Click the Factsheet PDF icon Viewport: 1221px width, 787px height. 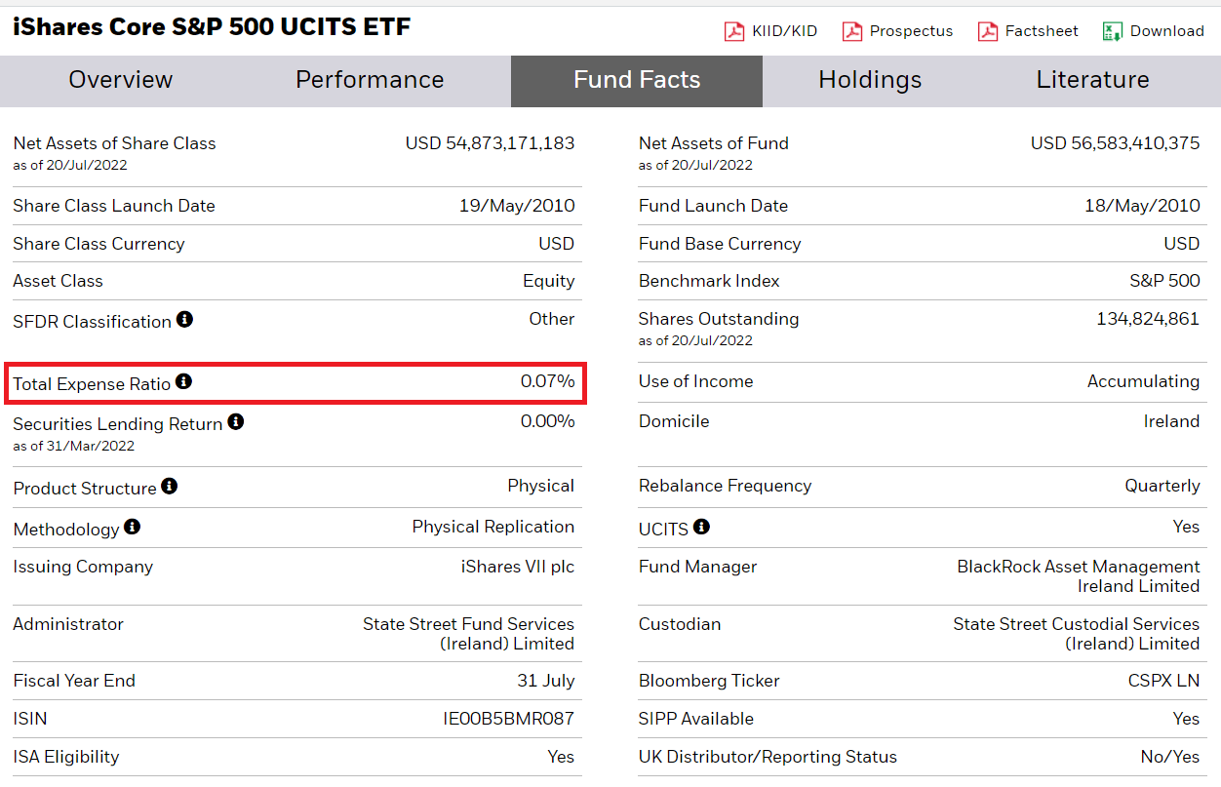pyautogui.click(x=988, y=31)
